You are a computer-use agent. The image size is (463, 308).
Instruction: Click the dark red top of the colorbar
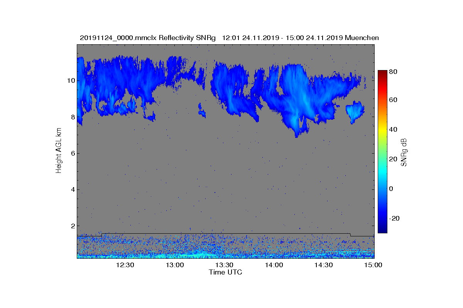pyautogui.click(x=382, y=72)
